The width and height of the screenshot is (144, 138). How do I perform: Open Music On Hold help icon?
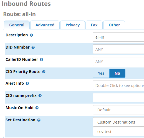point(37,108)
